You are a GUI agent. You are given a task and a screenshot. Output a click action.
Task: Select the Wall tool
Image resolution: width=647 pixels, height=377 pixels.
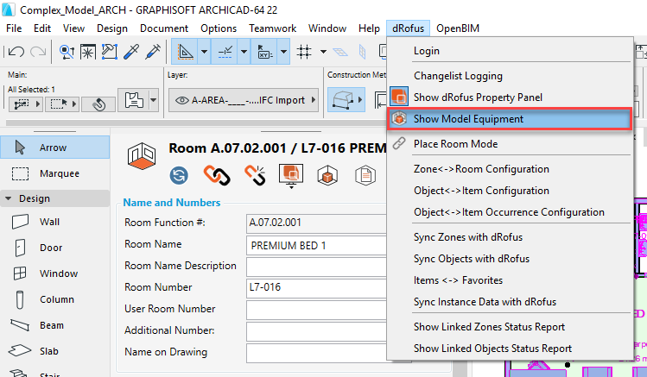coord(50,222)
